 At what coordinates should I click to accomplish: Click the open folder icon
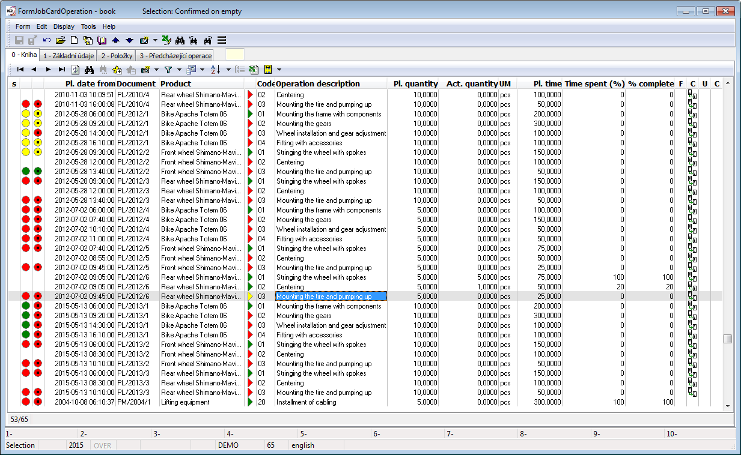60,40
